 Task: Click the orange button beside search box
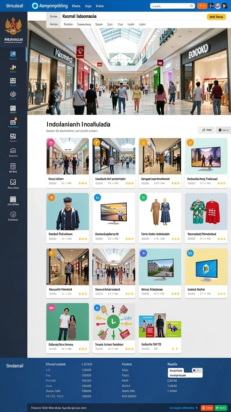(202, 6)
